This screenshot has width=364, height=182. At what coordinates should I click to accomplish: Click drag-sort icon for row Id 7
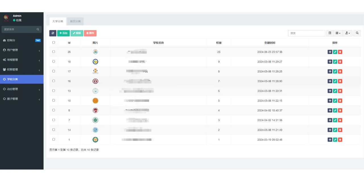(x=330, y=120)
